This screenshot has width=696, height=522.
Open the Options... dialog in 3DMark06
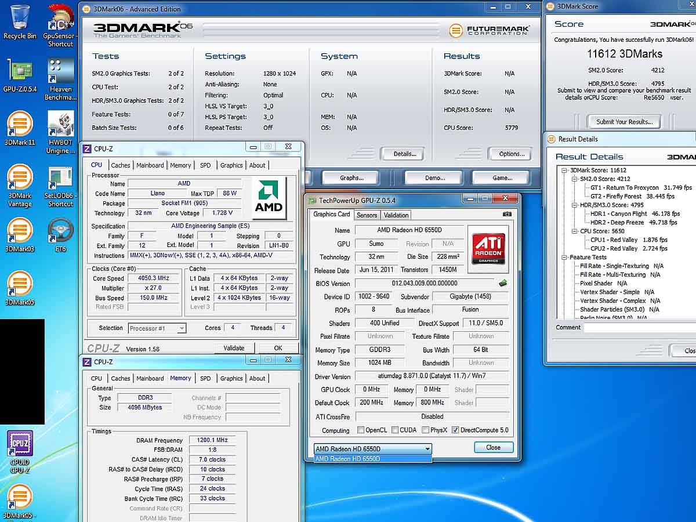(512, 154)
